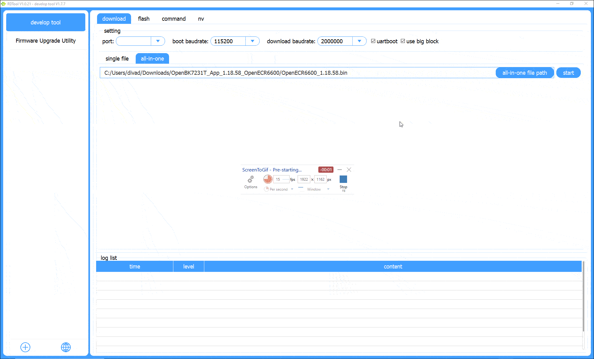
Task: Close the ScreenToGif recorder window
Action: pos(349,170)
